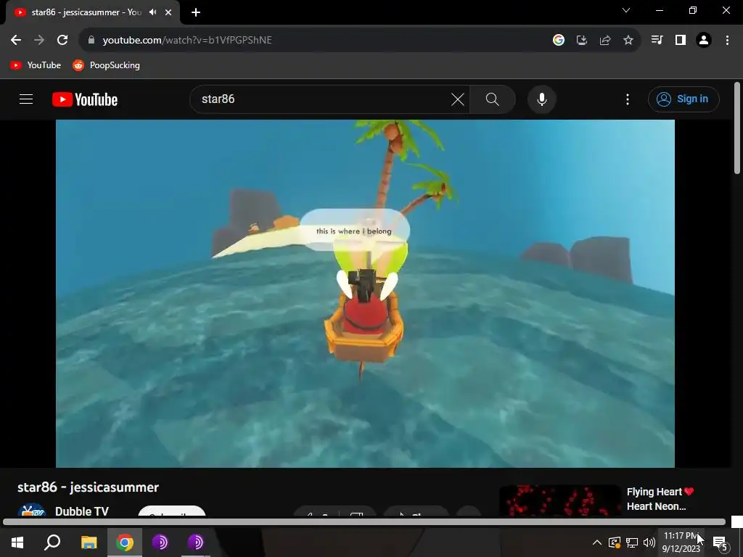Open Flying Heart Heart Neon video title
The image size is (743, 557).
660,499
